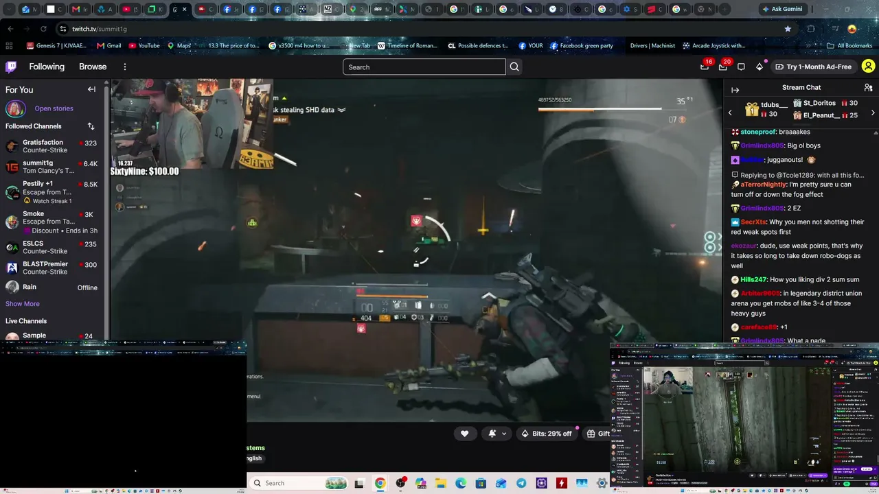Image resolution: width=879 pixels, height=494 pixels.
Task: Open the more options menu beside Browse
Action: tap(125, 67)
